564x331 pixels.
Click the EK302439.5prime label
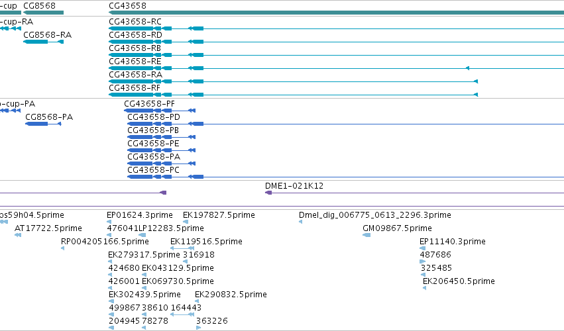144,295
